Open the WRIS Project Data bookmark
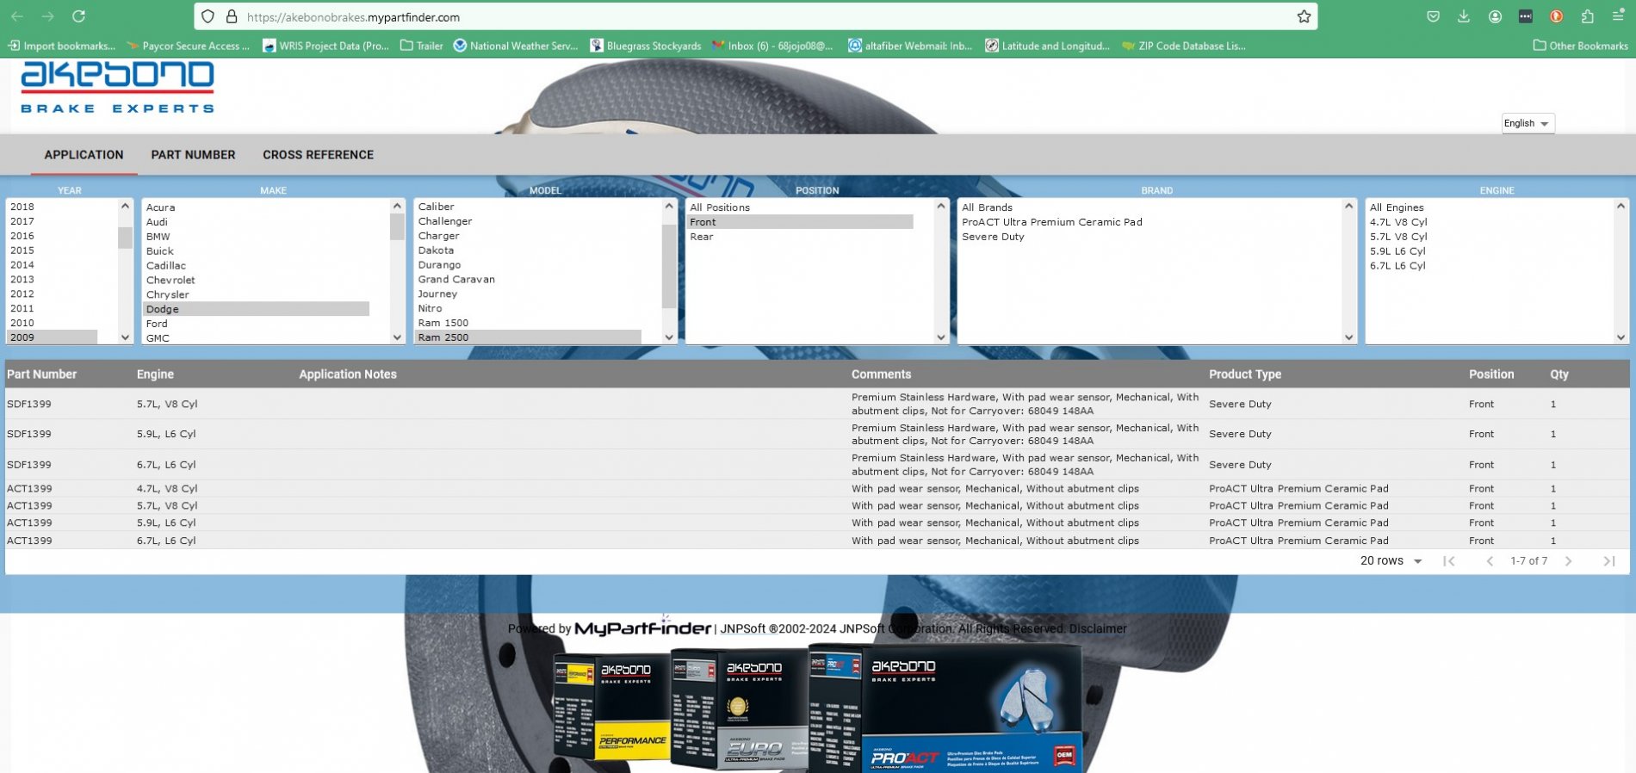The image size is (1636, 773). [x=325, y=46]
